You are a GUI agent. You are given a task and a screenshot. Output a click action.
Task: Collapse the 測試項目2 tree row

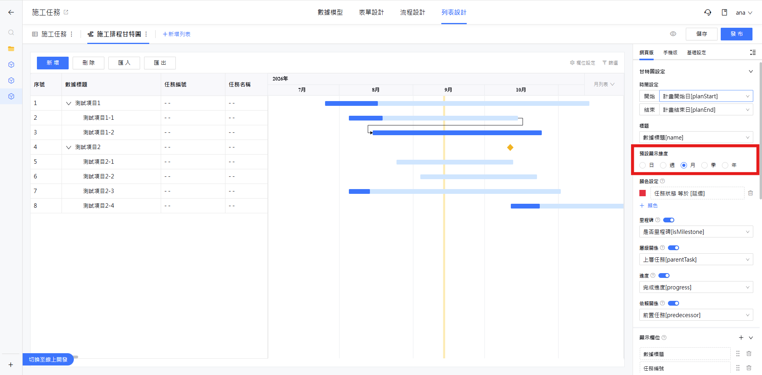pyautogui.click(x=69, y=147)
